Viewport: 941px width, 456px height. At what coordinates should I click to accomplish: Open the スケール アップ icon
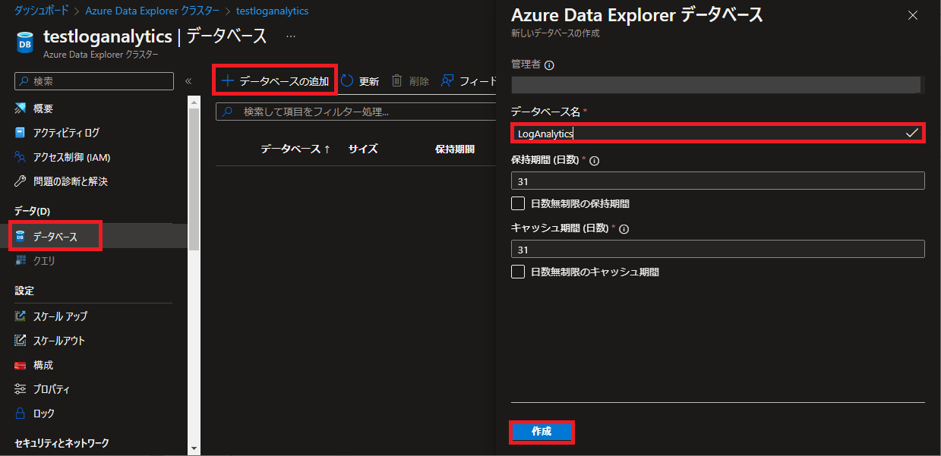pos(21,316)
